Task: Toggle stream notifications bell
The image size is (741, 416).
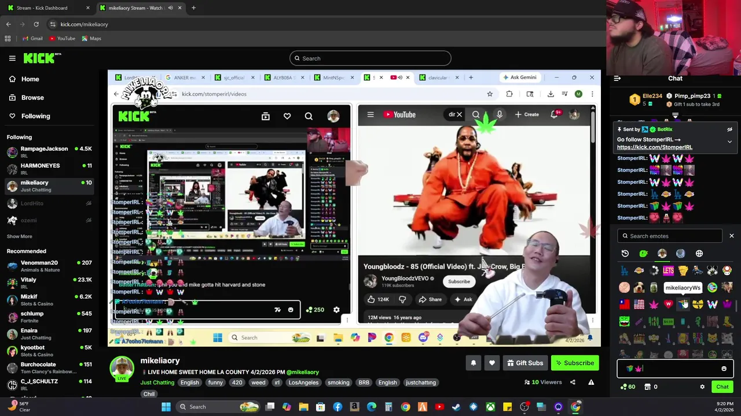Action: click(473, 363)
